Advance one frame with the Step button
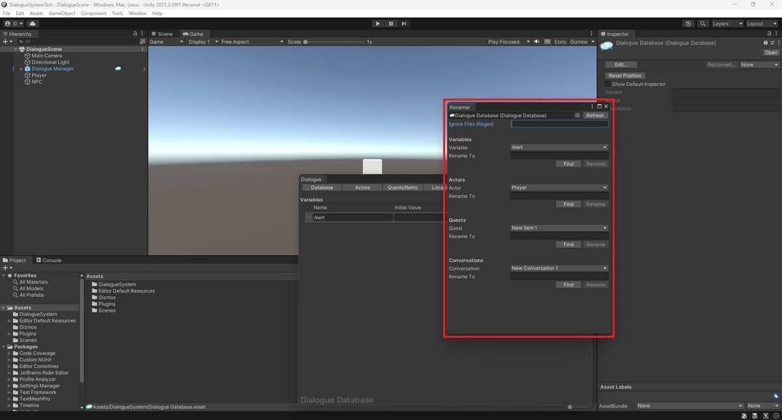 tap(404, 23)
